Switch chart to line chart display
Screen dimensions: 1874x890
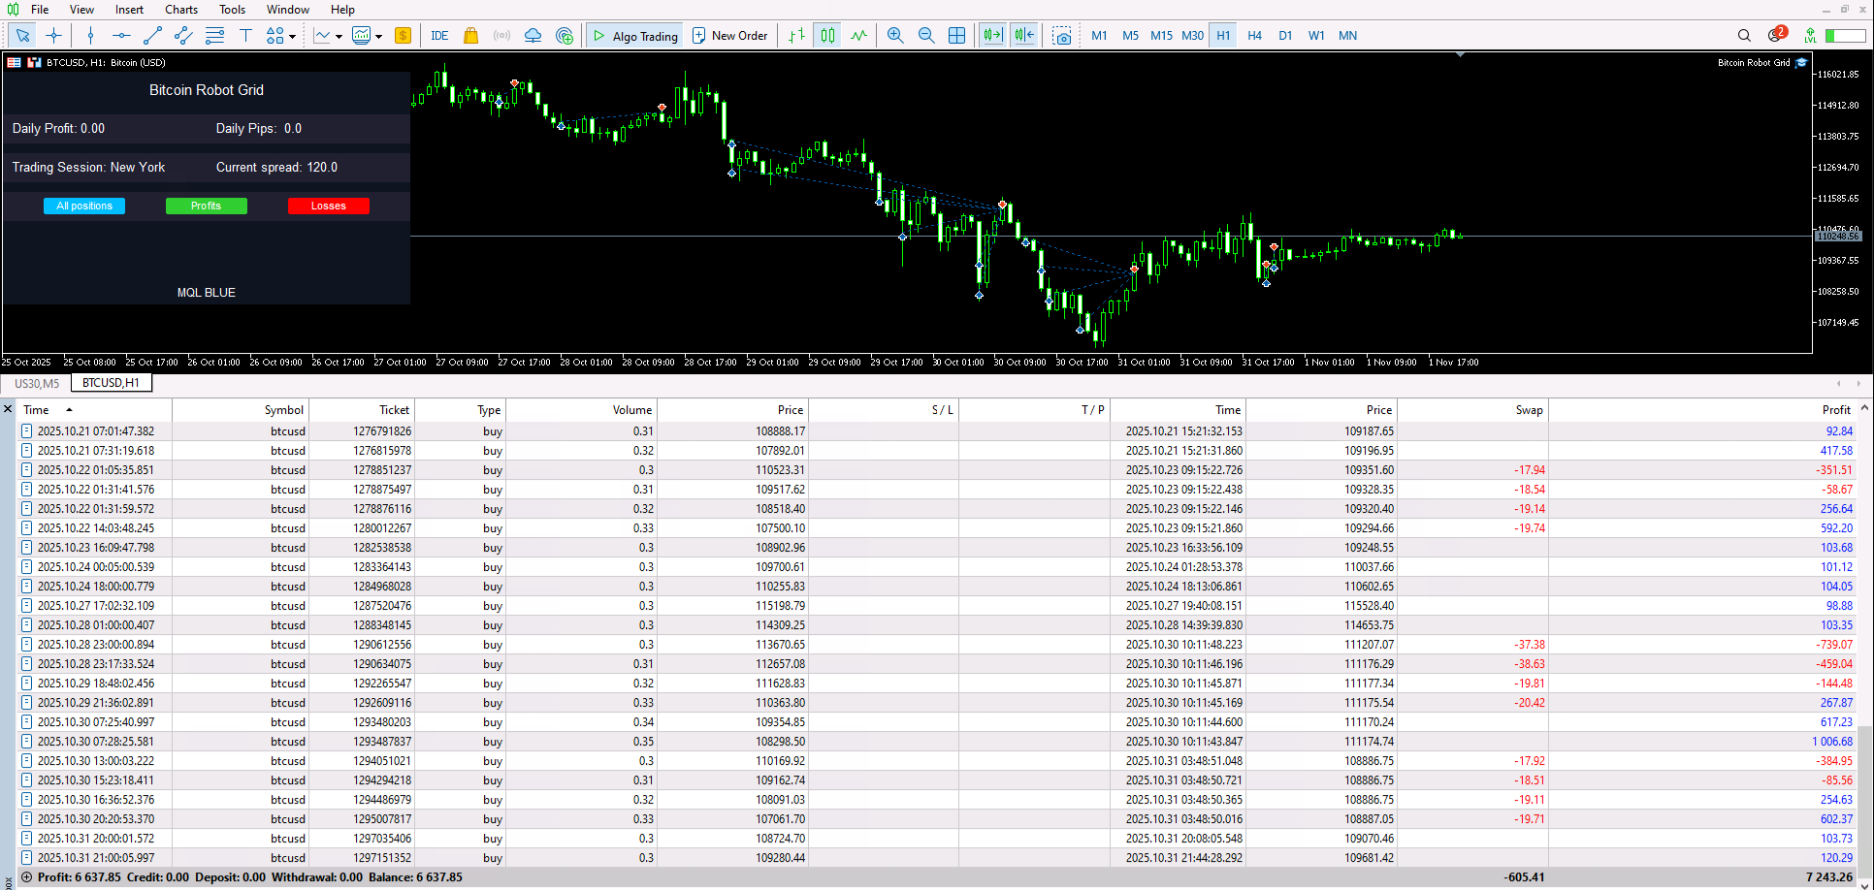click(858, 36)
